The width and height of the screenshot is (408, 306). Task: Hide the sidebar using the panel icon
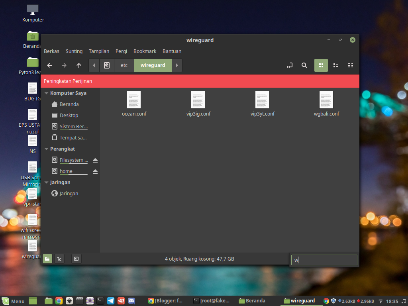coord(76,259)
